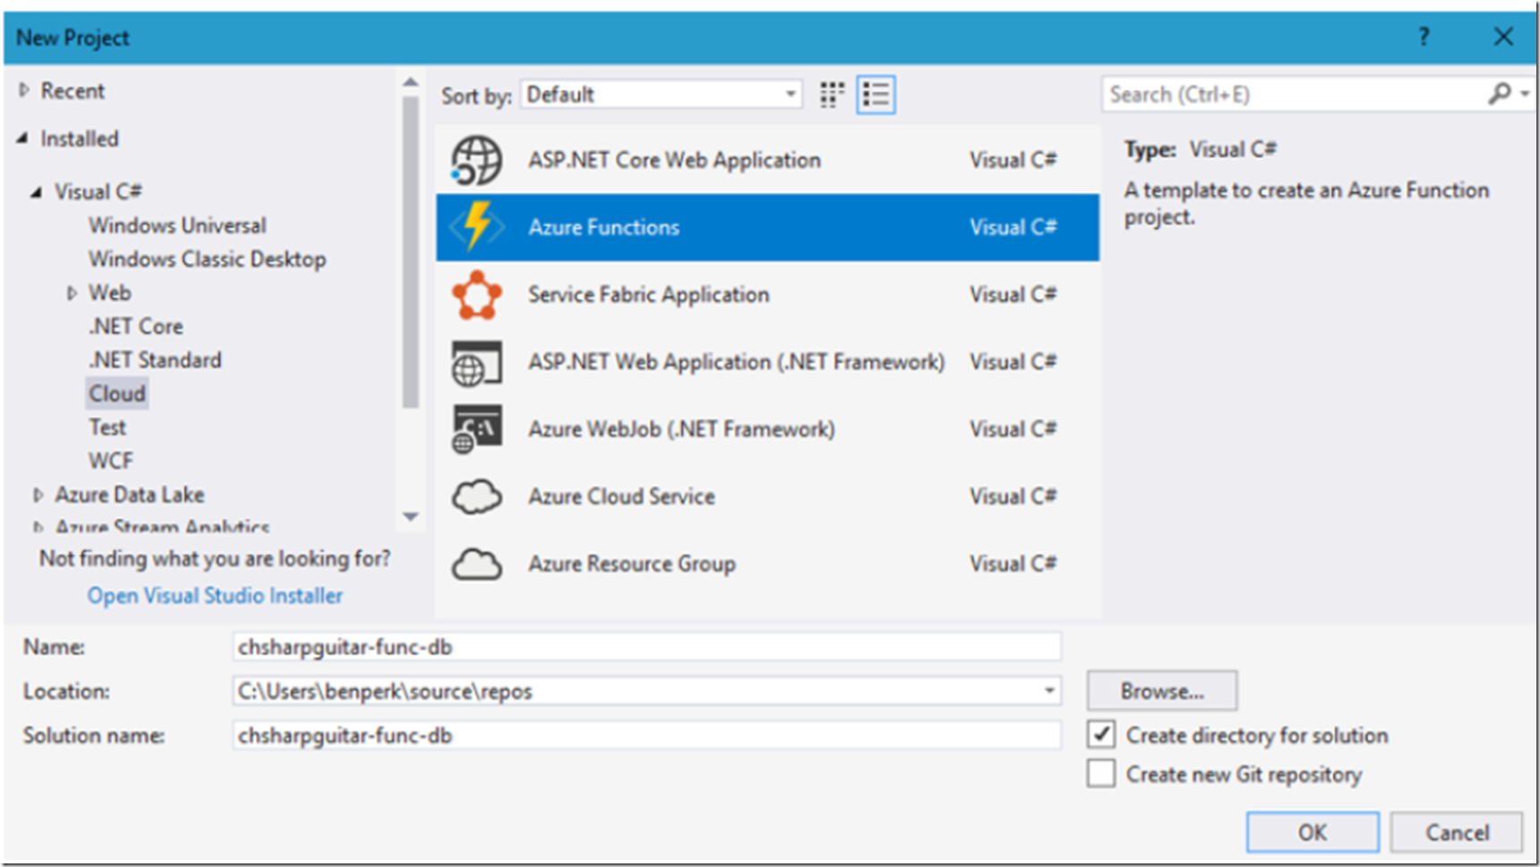
Task: Open Visual Studio Installer link
Action: (215, 596)
